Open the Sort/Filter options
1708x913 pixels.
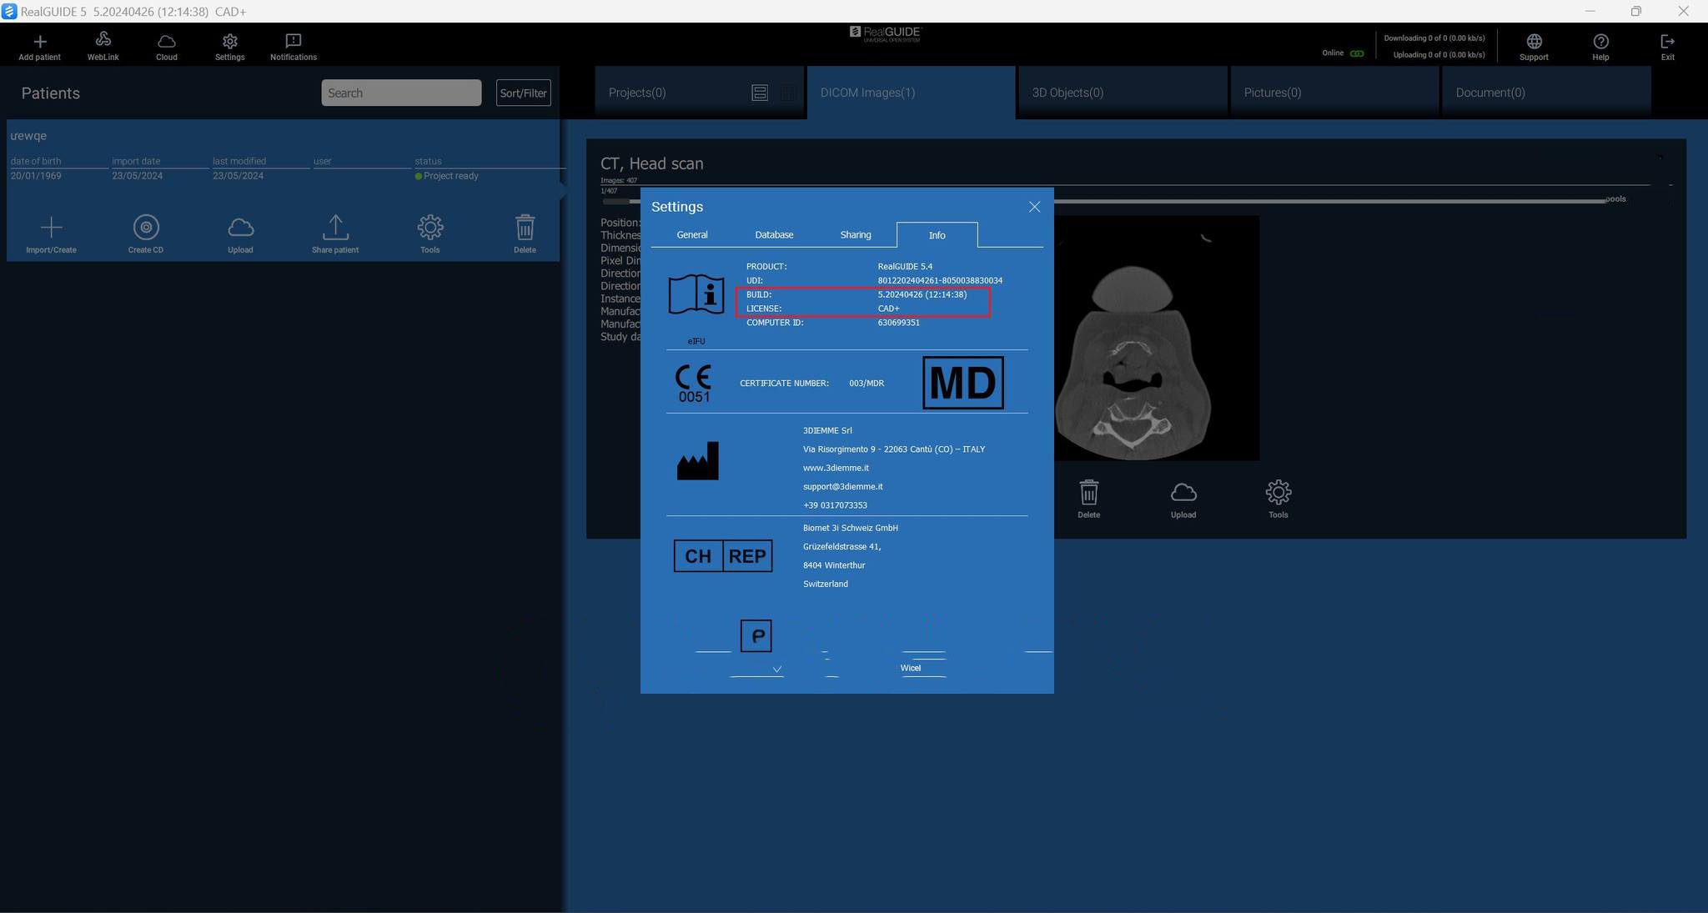click(523, 93)
